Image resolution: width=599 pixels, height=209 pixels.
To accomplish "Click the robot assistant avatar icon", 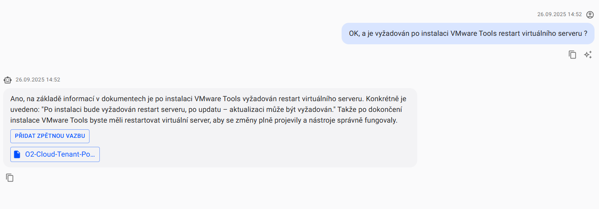I will pos(8,80).
